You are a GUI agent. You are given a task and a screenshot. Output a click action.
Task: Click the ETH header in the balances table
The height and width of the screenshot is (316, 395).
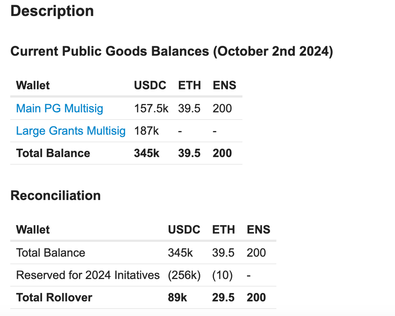tap(189, 86)
